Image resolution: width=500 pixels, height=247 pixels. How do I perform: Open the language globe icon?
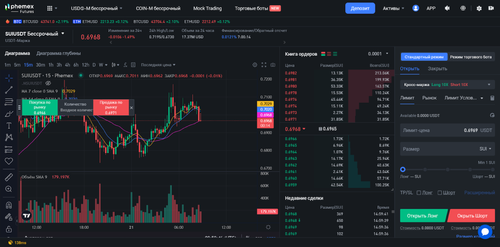[463, 8]
